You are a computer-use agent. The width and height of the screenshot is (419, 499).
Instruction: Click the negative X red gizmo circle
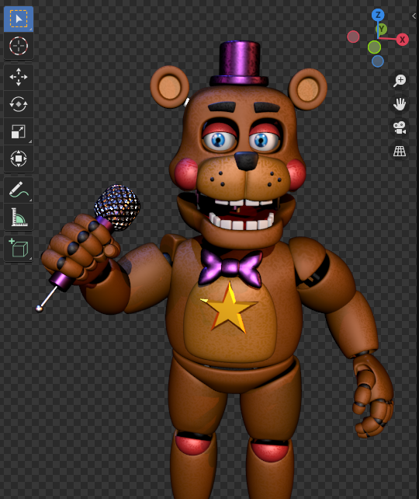click(353, 37)
